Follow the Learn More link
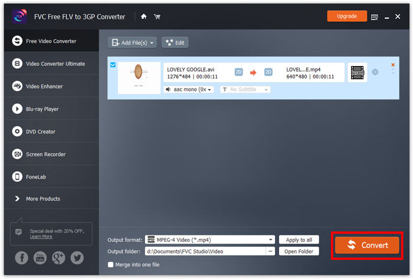This screenshot has width=413, height=279. [x=41, y=237]
